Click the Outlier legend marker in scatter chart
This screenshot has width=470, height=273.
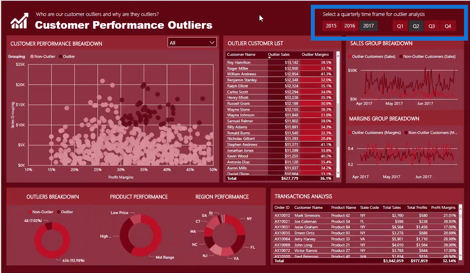[60, 57]
